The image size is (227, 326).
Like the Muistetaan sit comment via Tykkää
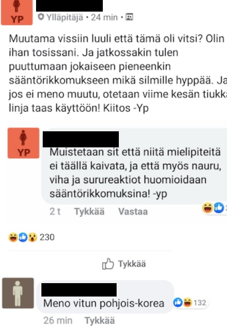click(x=89, y=212)
